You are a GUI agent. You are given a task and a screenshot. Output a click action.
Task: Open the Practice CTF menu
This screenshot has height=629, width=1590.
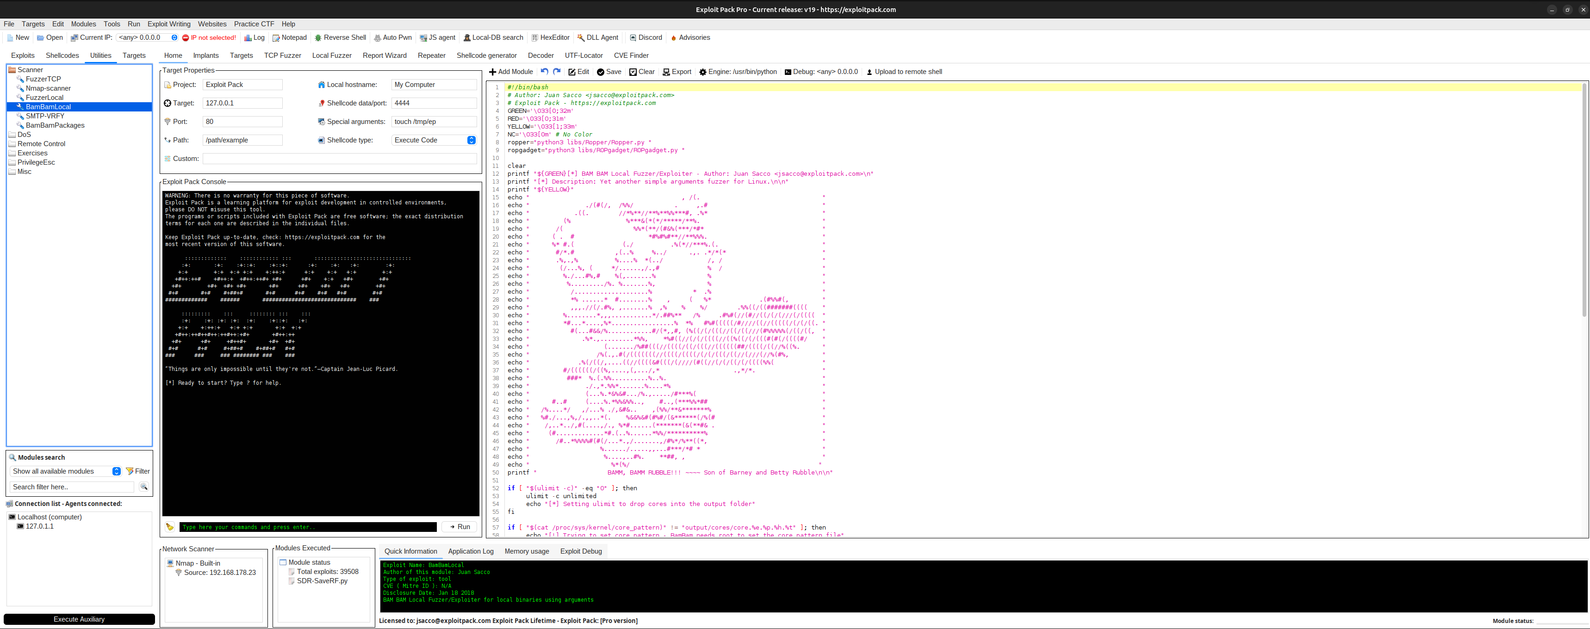click(254, 24)
